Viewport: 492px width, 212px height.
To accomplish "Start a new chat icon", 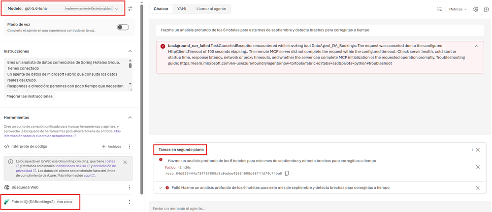I will coord(487,9).
